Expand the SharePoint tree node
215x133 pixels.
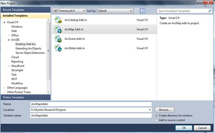click(9, 66)
